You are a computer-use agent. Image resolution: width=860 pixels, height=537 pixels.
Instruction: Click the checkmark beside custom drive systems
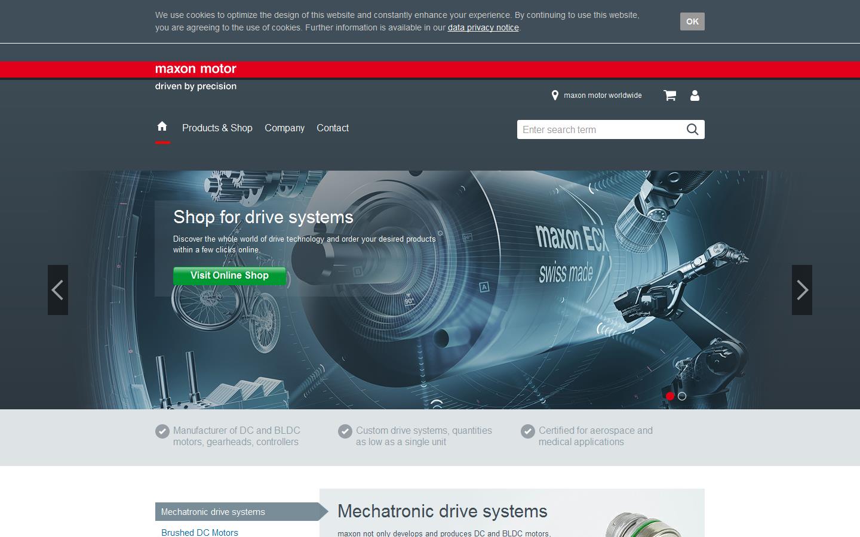click(345, 431)
